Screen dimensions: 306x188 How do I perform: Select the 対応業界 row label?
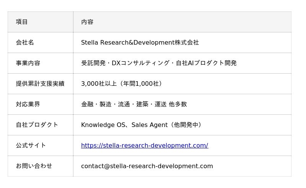pyautogui.click(x=28, y=104)
